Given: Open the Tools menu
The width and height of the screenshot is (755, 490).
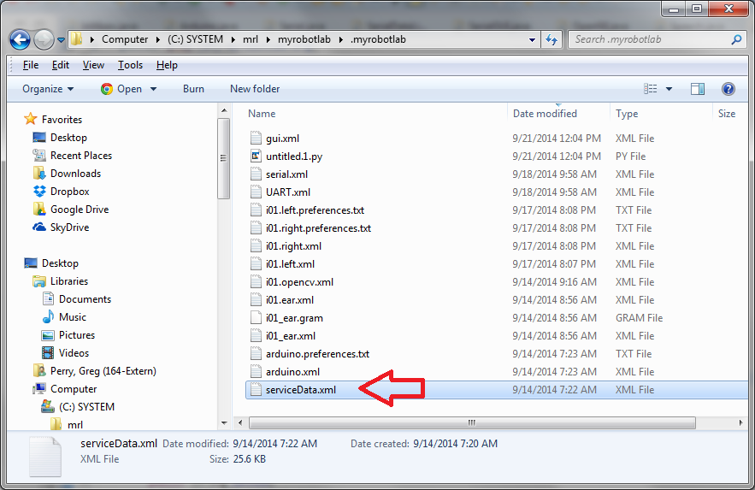Looking at the screenshot, I should pyautogui.click(x=130, y=65).
